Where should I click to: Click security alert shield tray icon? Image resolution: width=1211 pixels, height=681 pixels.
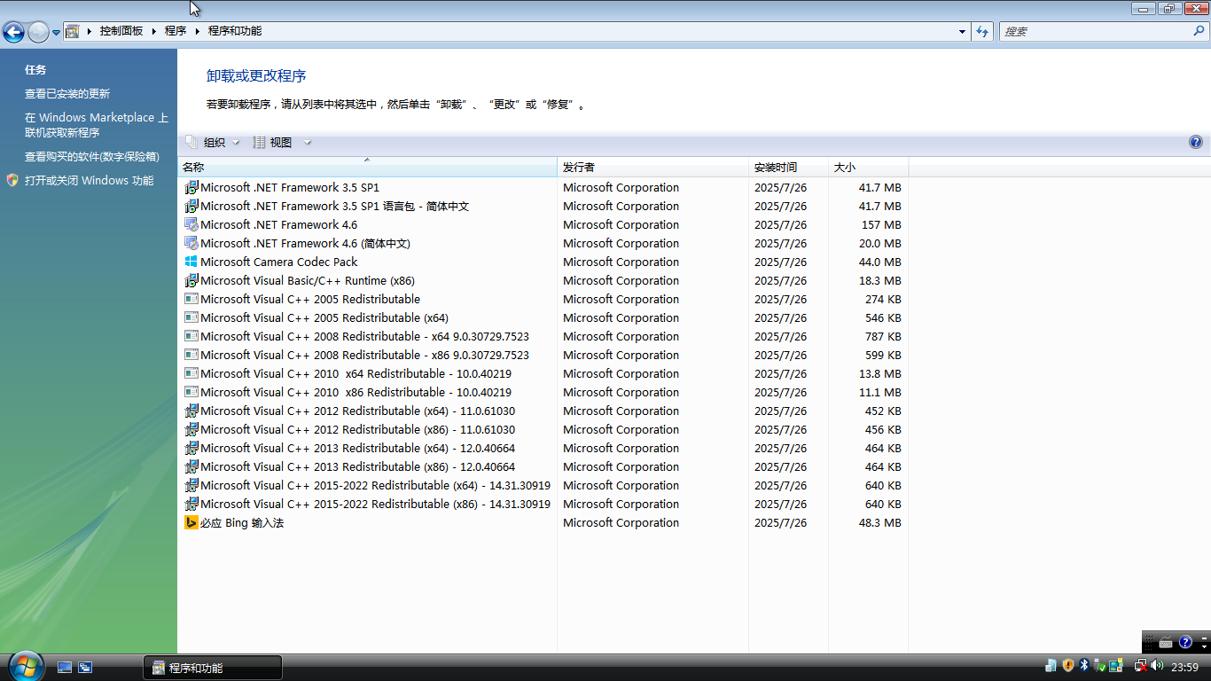[x=1067, y=665]
